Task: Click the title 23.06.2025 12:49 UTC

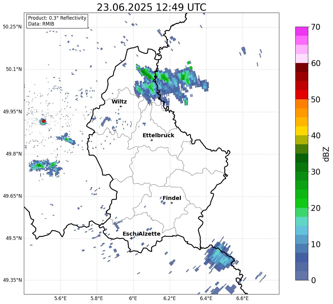Action: point(152,7)
